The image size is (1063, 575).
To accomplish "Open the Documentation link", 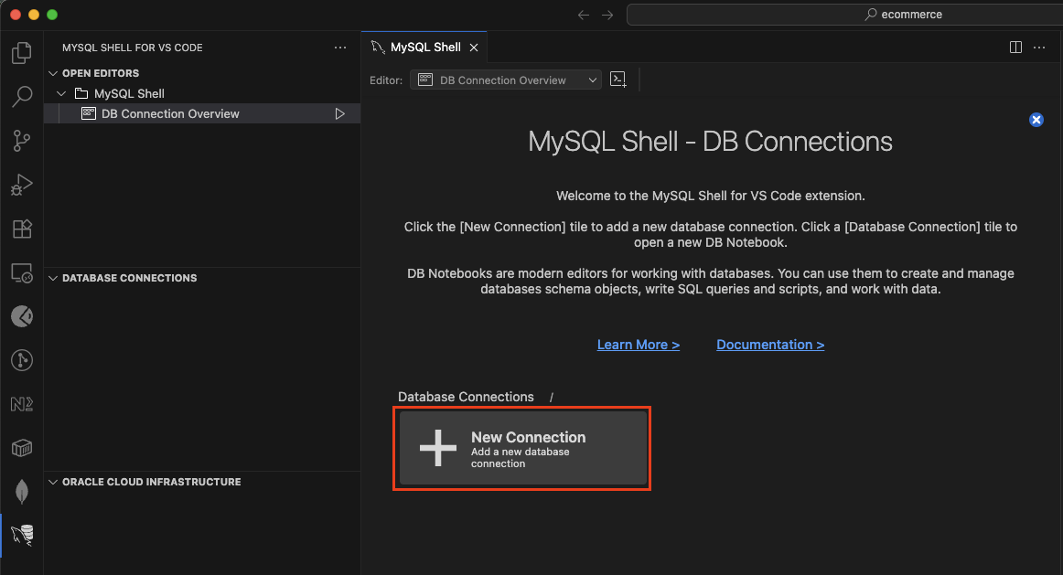I will [x=769, y=345].
